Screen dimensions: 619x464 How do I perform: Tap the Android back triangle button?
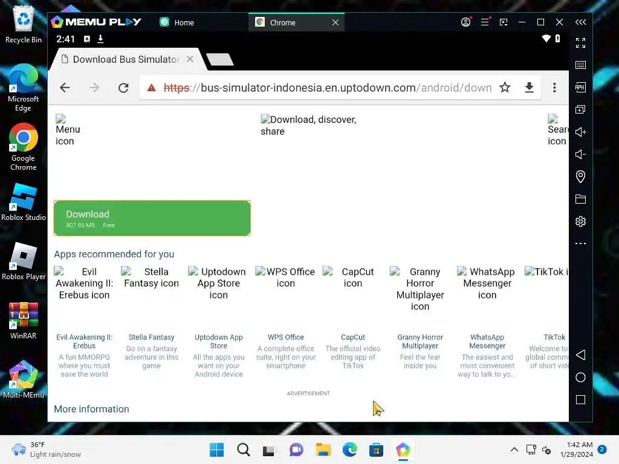click(x=580, y=355)
